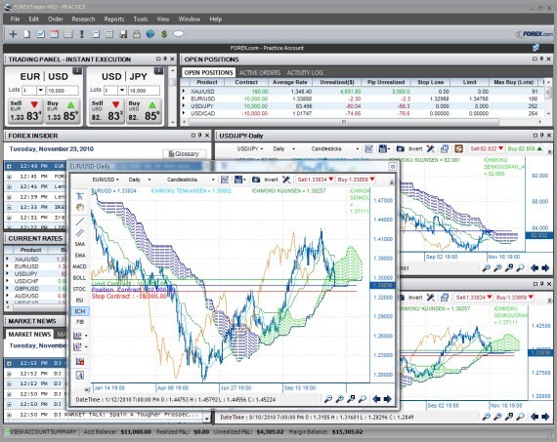The width and height of the screenshot is (557, 442).
Task: Select text annotation A tool in EUR/USD chart
Action: tap(80, 375)
